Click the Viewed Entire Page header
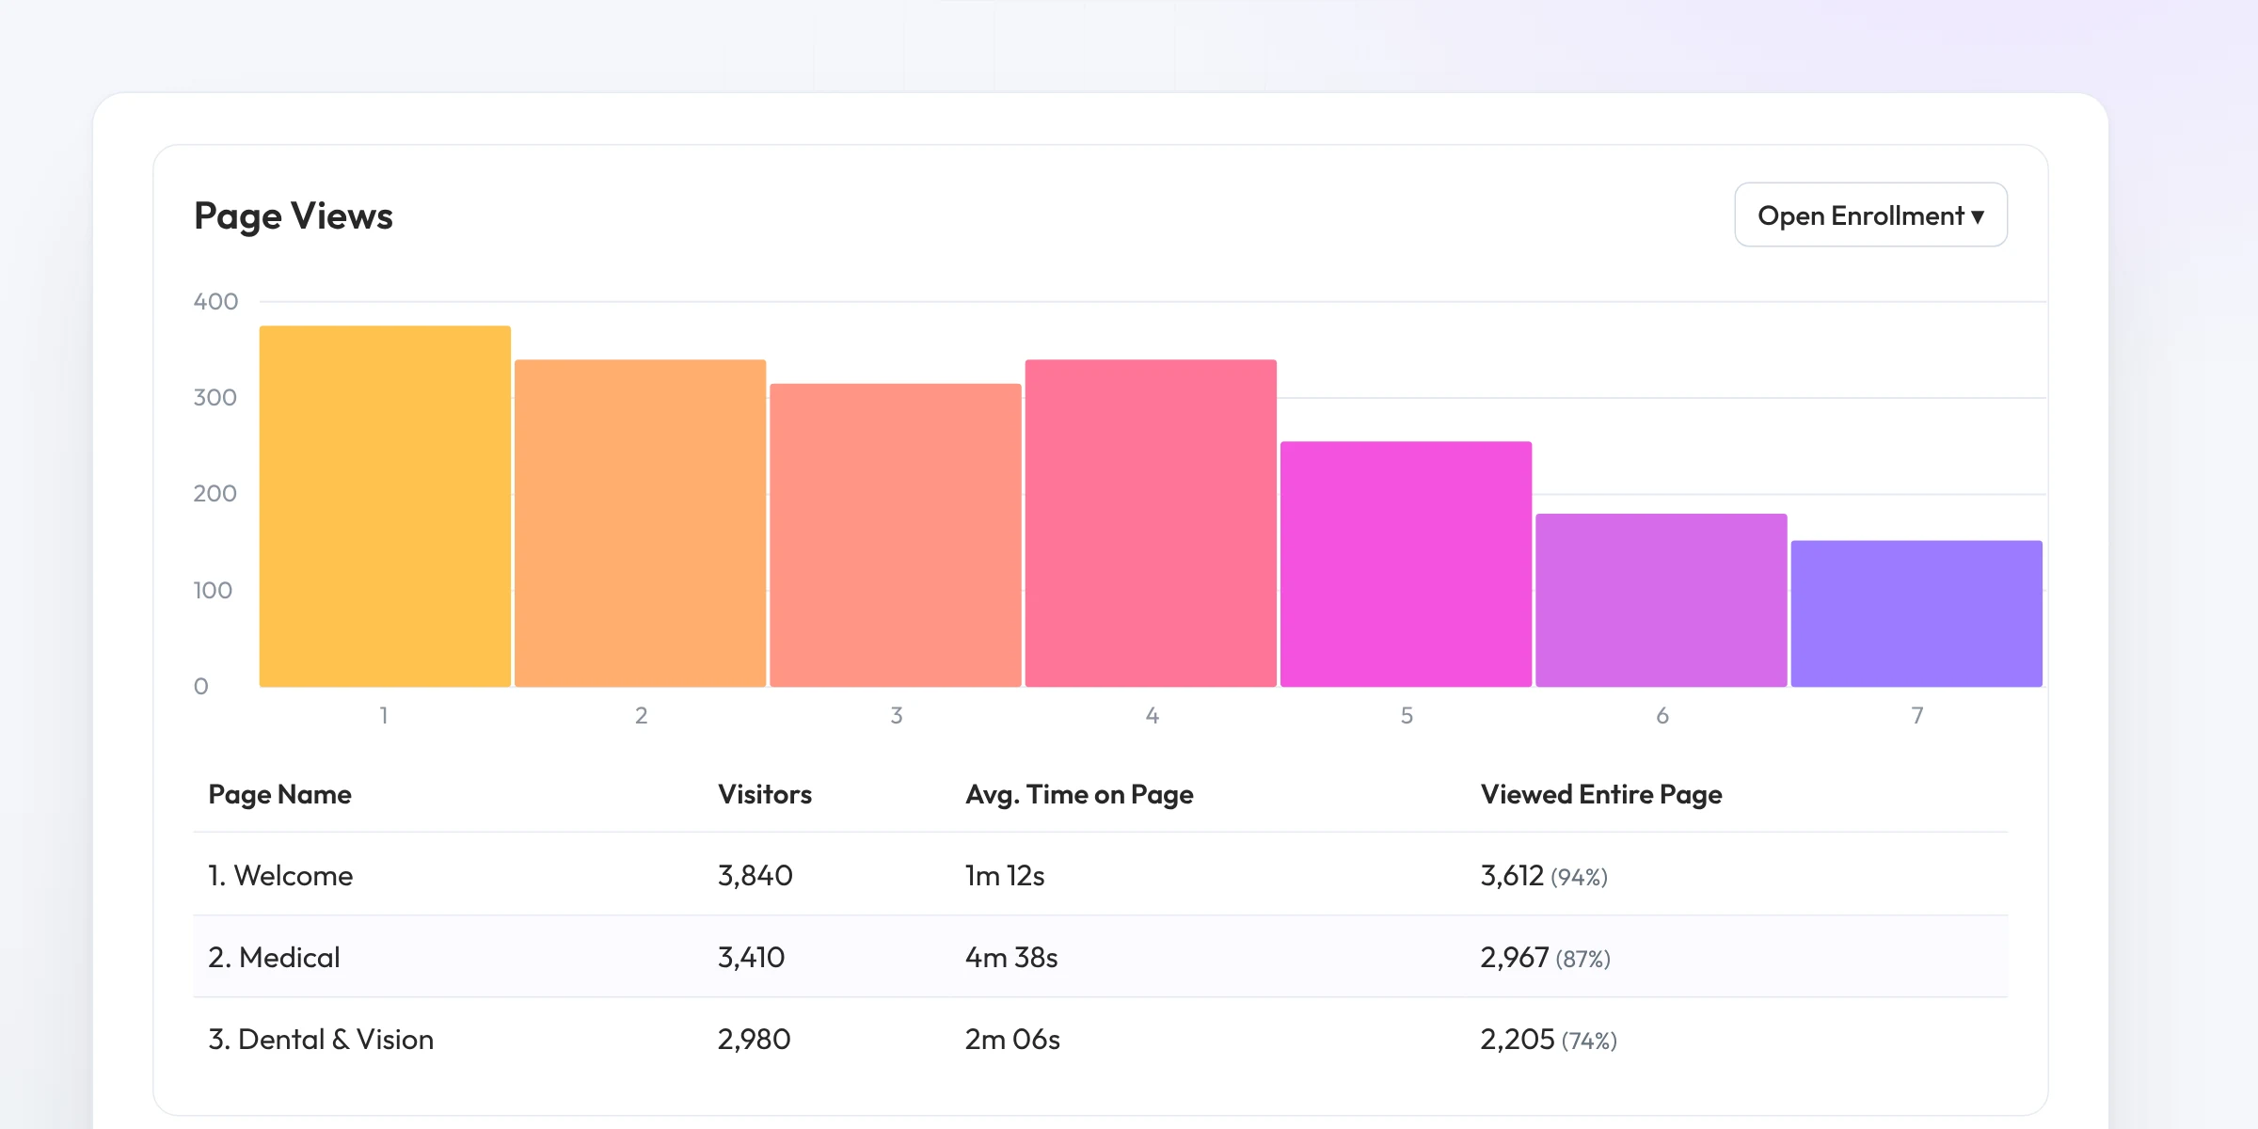 [1601, 795]
